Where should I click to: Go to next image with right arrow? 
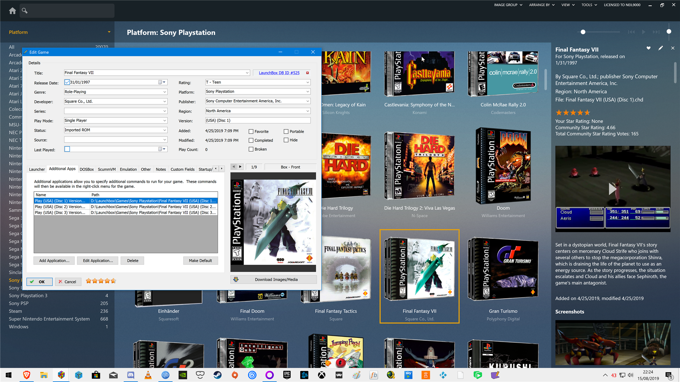[240, 167]
